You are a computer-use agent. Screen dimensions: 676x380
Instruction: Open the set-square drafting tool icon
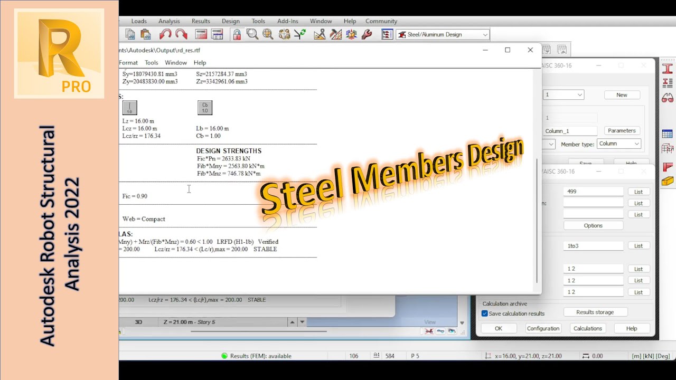pos(320,34)
